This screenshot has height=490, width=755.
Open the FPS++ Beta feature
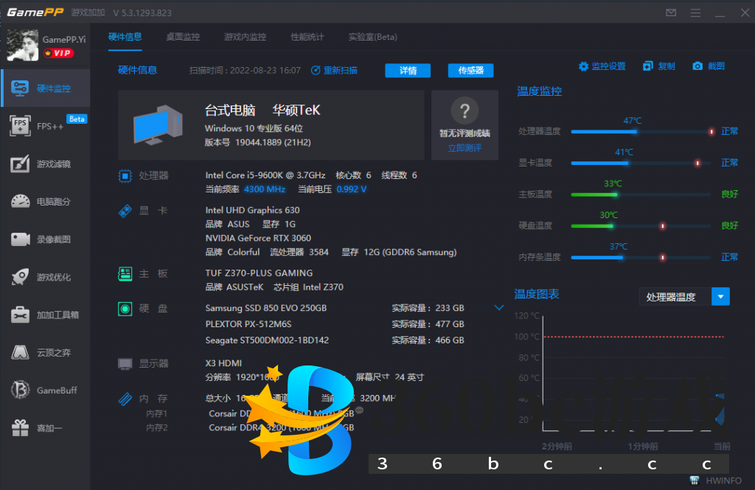46,126
